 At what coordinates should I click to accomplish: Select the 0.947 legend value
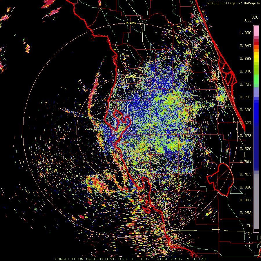(246, 46)
